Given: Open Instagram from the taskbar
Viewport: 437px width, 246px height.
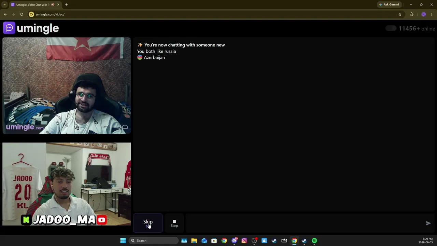Looking at the screenshot, I should [244, 241].
